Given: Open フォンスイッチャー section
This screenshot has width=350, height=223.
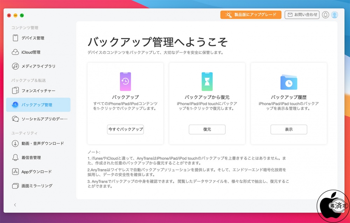Looking at the screenshot, I should click(x=38, y=91).
